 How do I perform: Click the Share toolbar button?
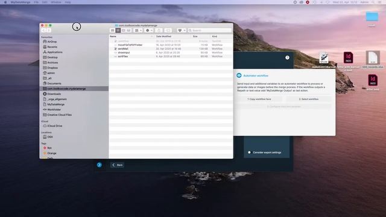[159, 30]
